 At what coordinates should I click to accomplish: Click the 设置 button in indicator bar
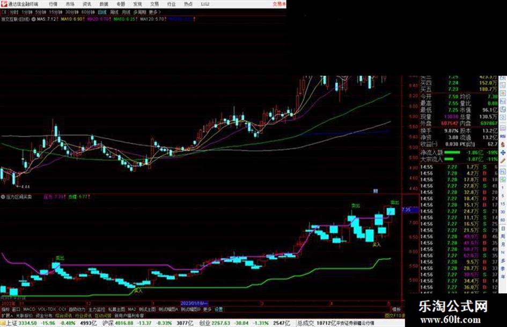(x=219, y=309)
